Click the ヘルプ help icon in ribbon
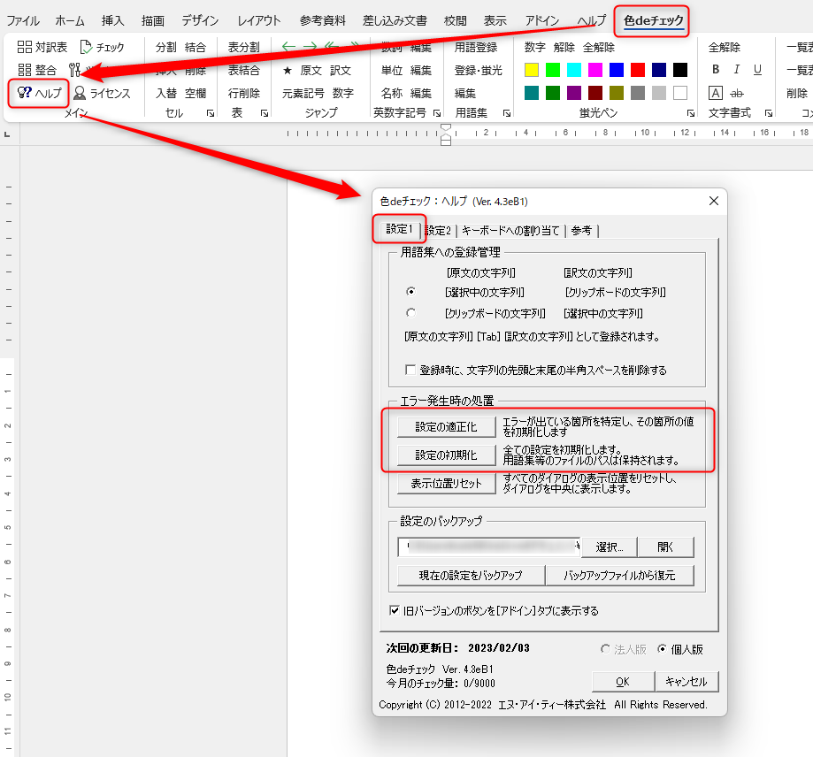Viewport: 813px width, 757px height. click(x=25, y=93)
